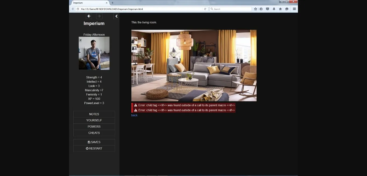Open the YOURSELF panel
This screenshot has height=176, width=367.
(x=94, y=120)
